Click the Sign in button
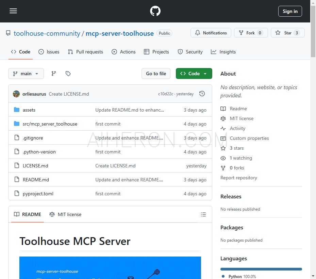This screenshot has width=316, height=279. pos(290,11)
